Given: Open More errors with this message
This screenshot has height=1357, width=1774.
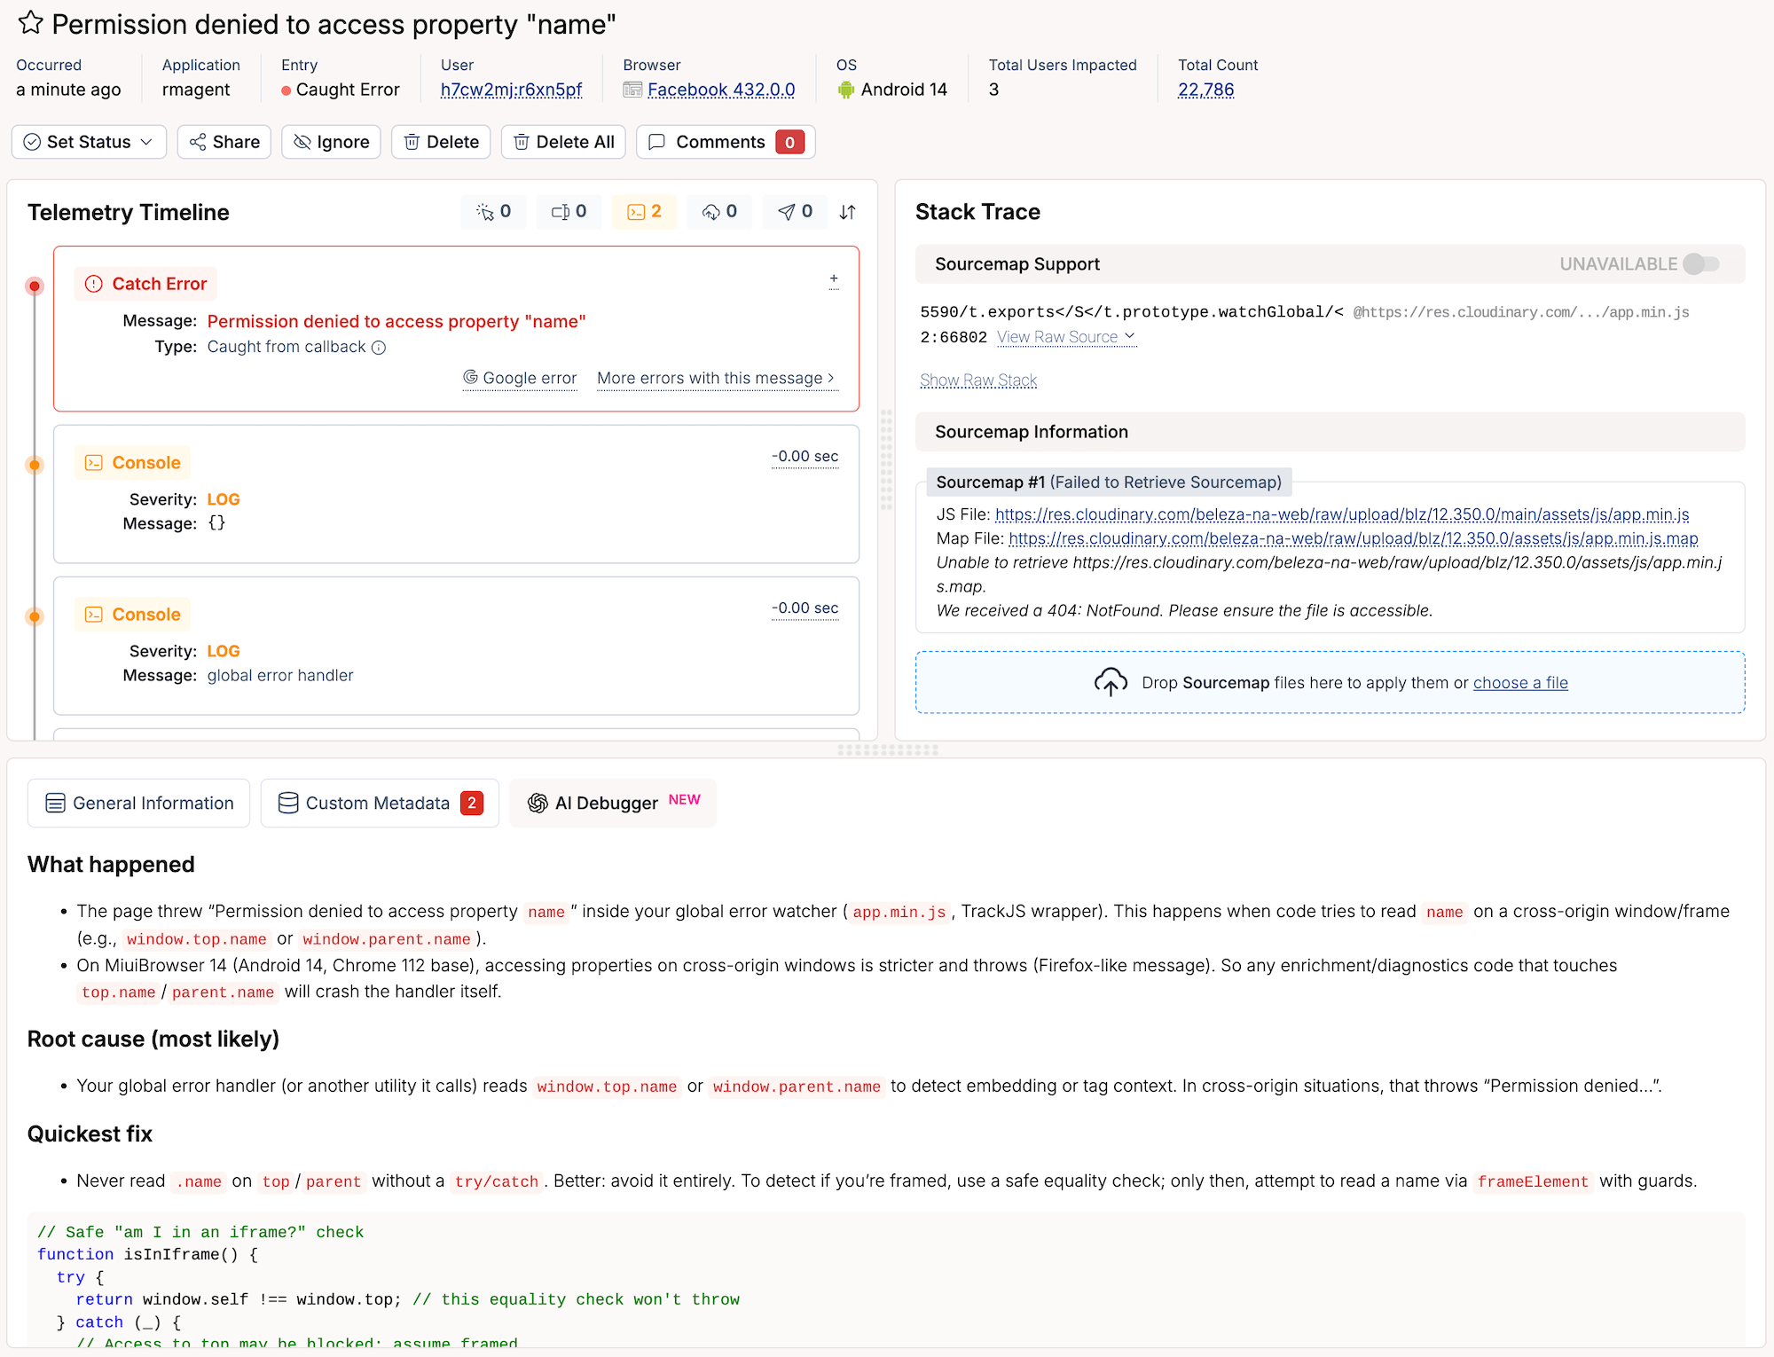Looking at the screenshot, I should coord(717,378).
